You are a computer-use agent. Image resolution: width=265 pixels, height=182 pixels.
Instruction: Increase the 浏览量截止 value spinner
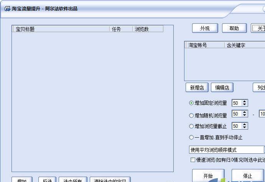pyautogui.click(x=245, y=124)
